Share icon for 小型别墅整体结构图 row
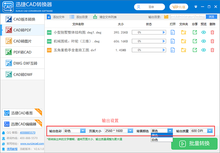220x153 pixels. click(x=195, y=32)
